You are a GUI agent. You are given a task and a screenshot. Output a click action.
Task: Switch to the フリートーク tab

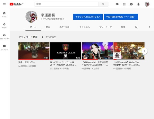(x=106, y=27)
